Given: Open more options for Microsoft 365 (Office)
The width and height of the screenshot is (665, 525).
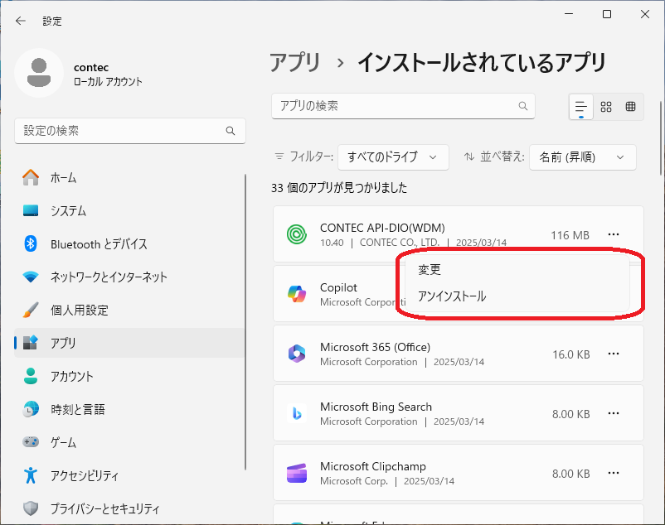Looking at the screenshot, I should pyautogui.click(x=614, y=354).
